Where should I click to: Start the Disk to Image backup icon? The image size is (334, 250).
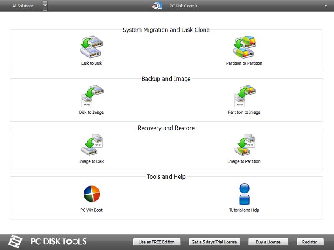coord(92,96)
